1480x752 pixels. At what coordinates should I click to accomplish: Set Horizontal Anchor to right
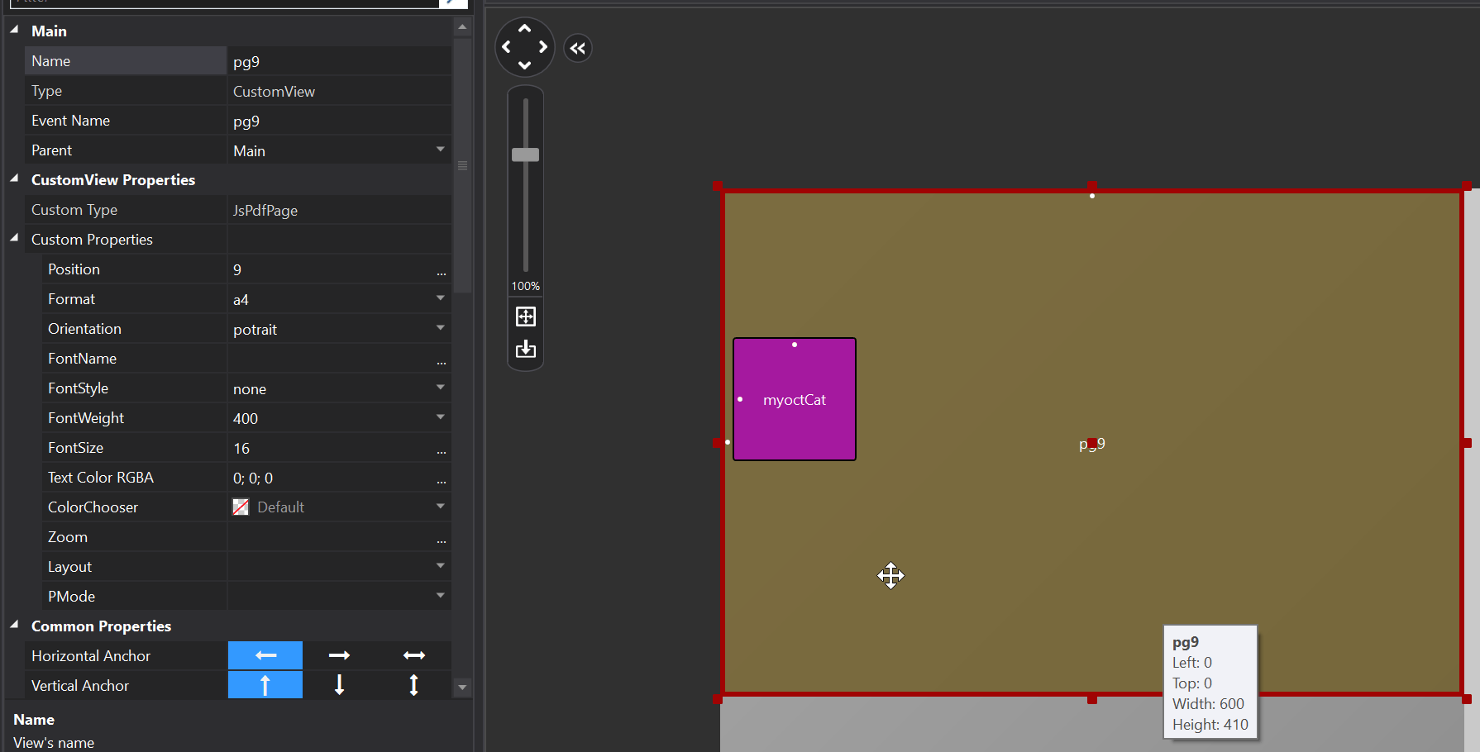(340, 655)
